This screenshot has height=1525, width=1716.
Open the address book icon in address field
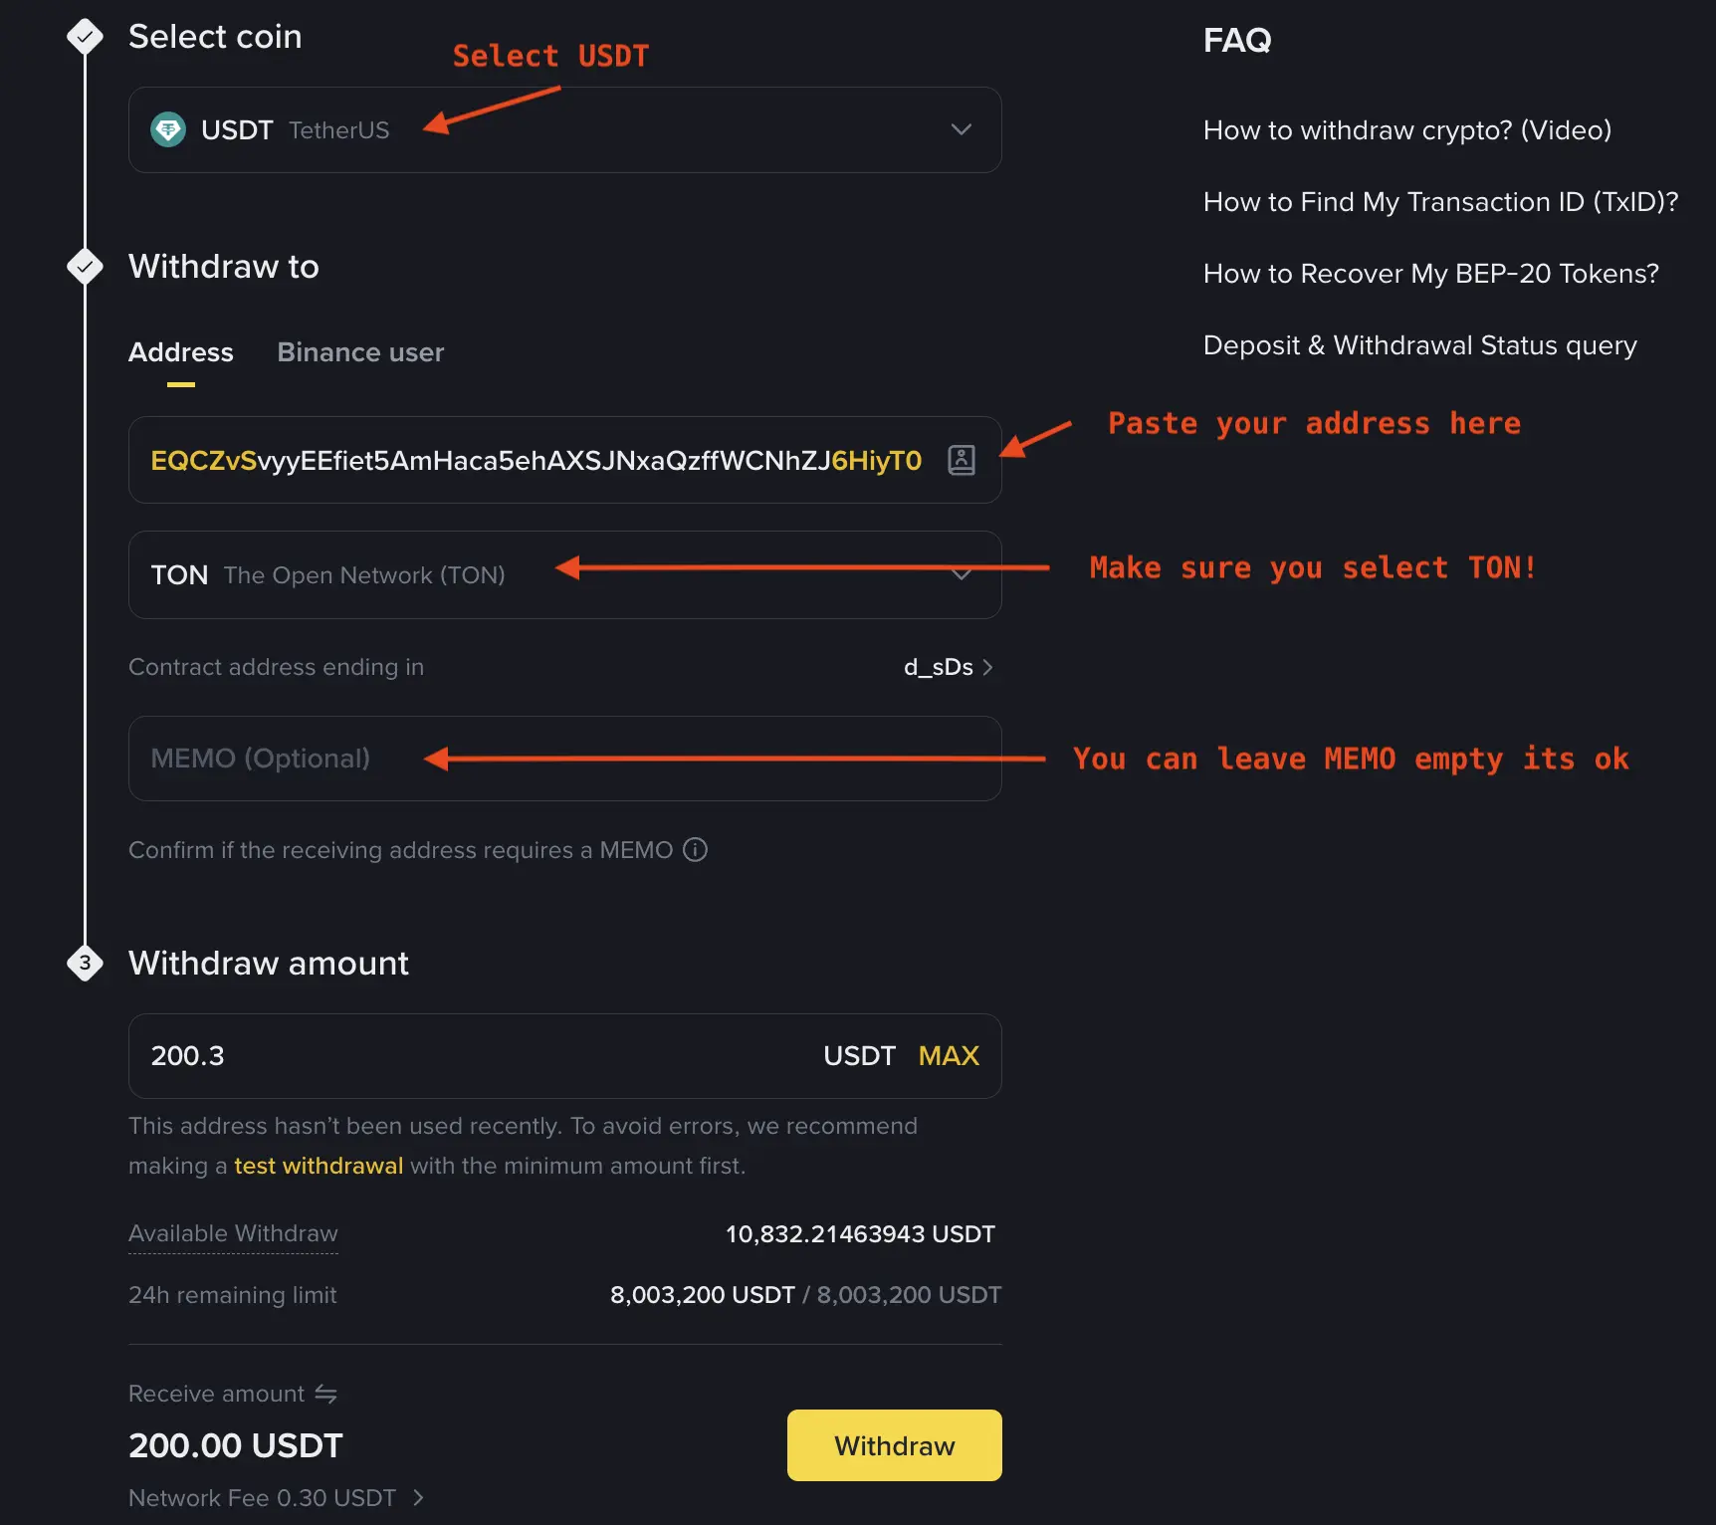coord(962,460)
